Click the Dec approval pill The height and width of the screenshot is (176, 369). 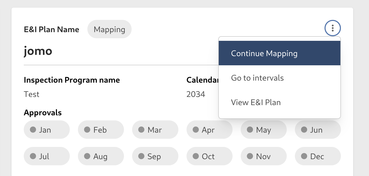pyautogui.click(x=318, y=156)
